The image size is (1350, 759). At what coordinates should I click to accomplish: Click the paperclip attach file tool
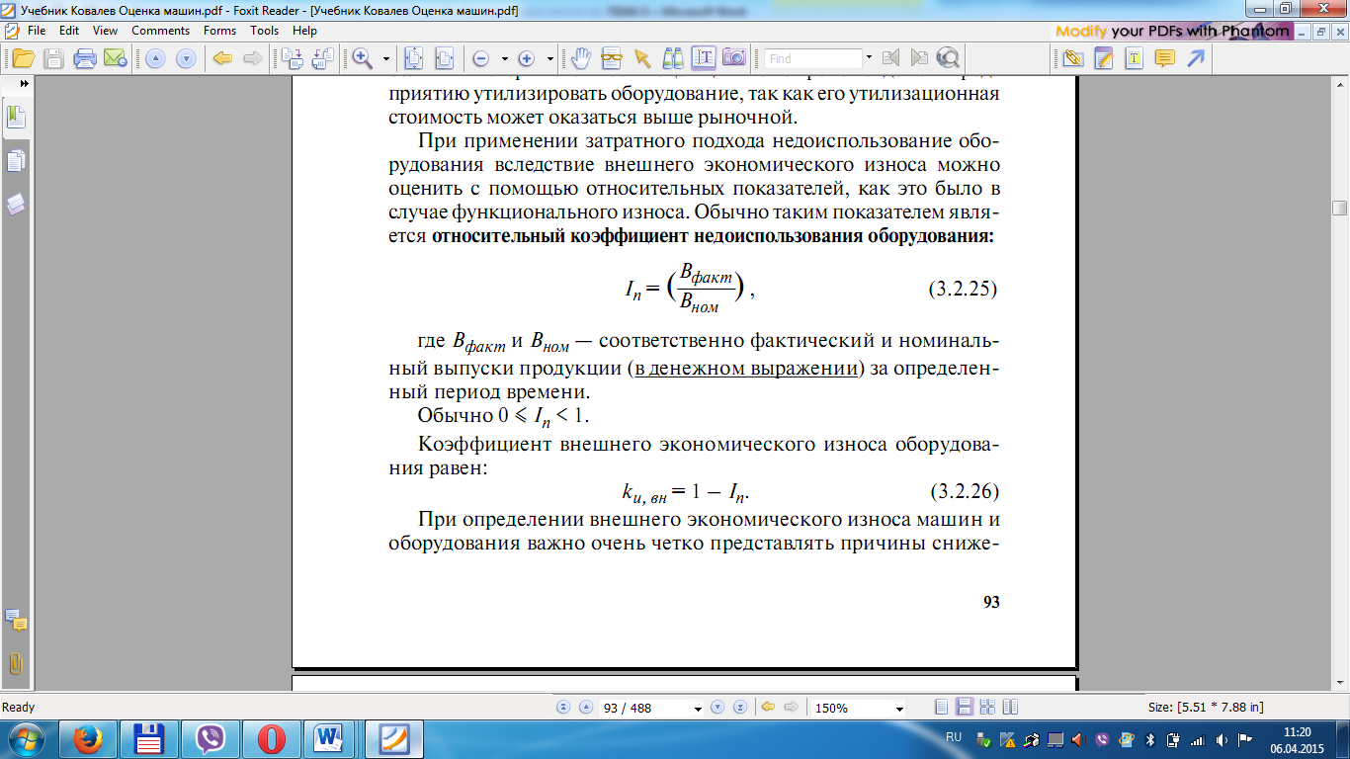1074,58
